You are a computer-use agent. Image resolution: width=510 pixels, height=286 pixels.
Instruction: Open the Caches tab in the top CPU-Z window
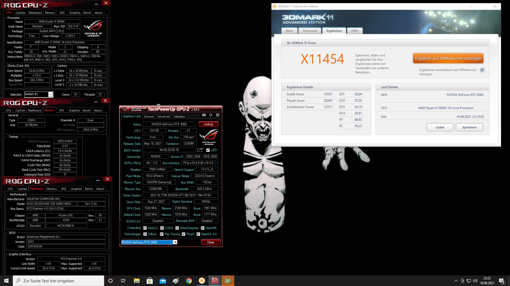20,13
